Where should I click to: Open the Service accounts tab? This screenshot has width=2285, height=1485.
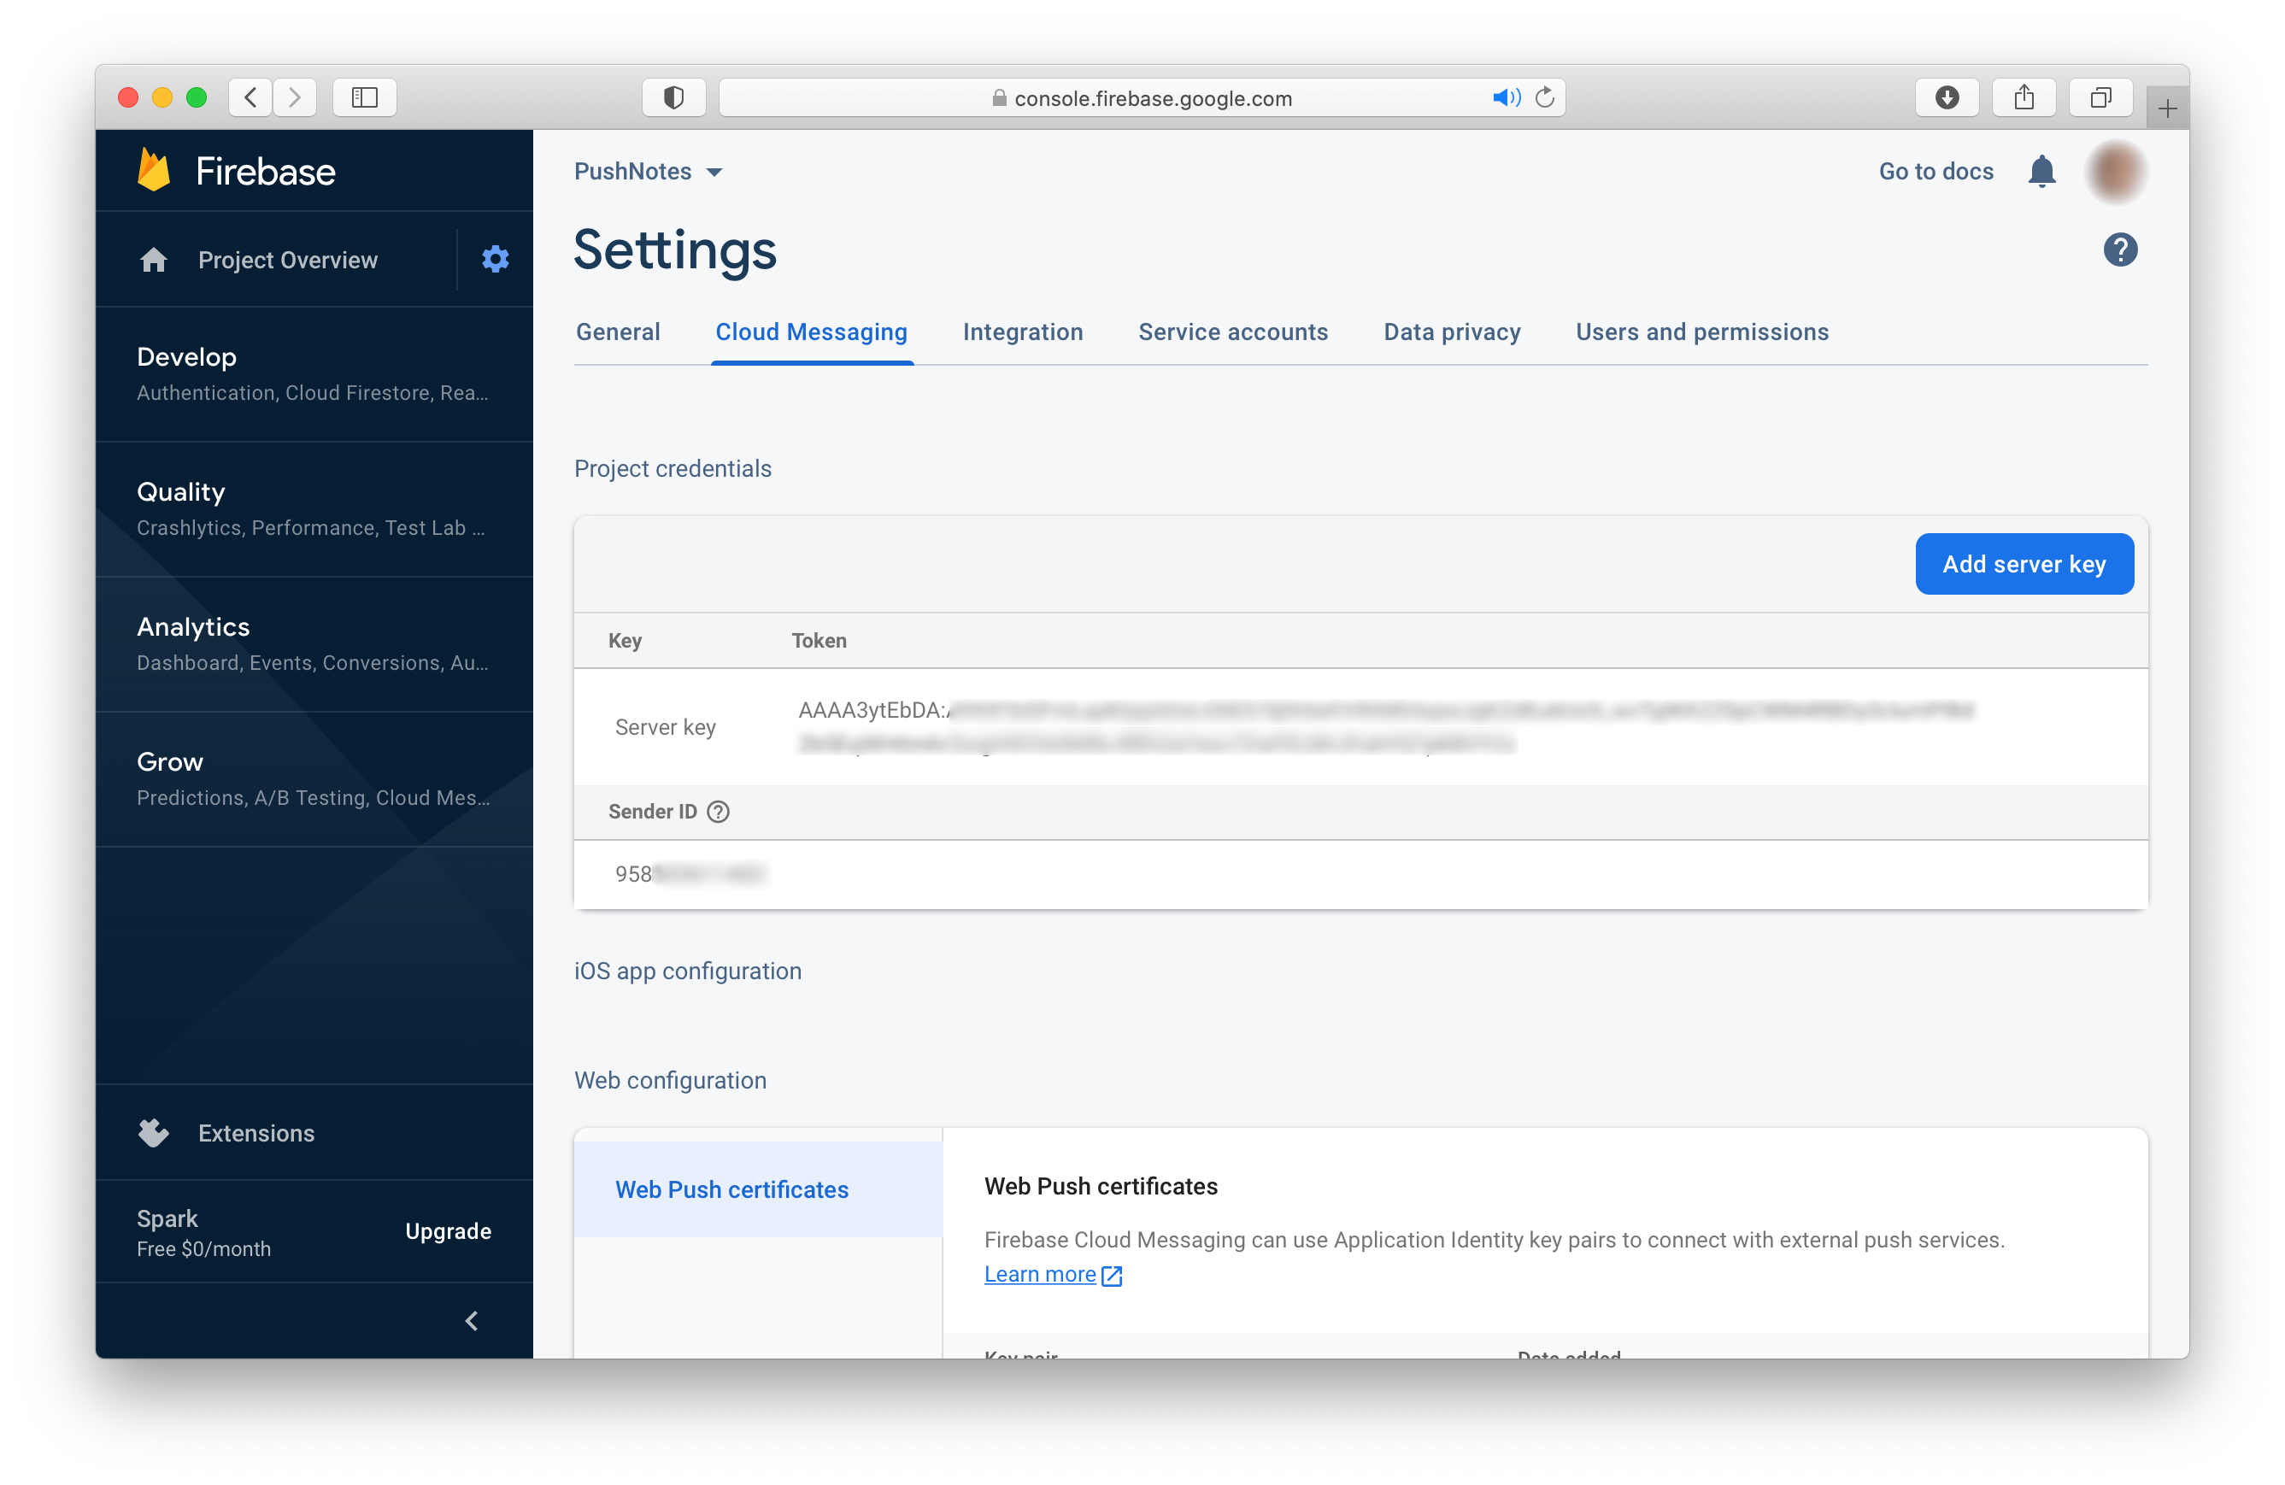[1233, 332]
